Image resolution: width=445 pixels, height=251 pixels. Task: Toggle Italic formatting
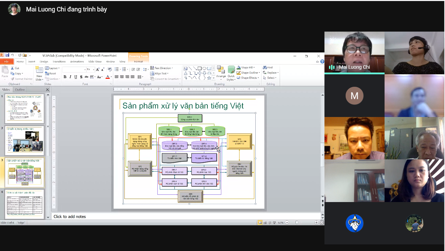click(70, 77)
